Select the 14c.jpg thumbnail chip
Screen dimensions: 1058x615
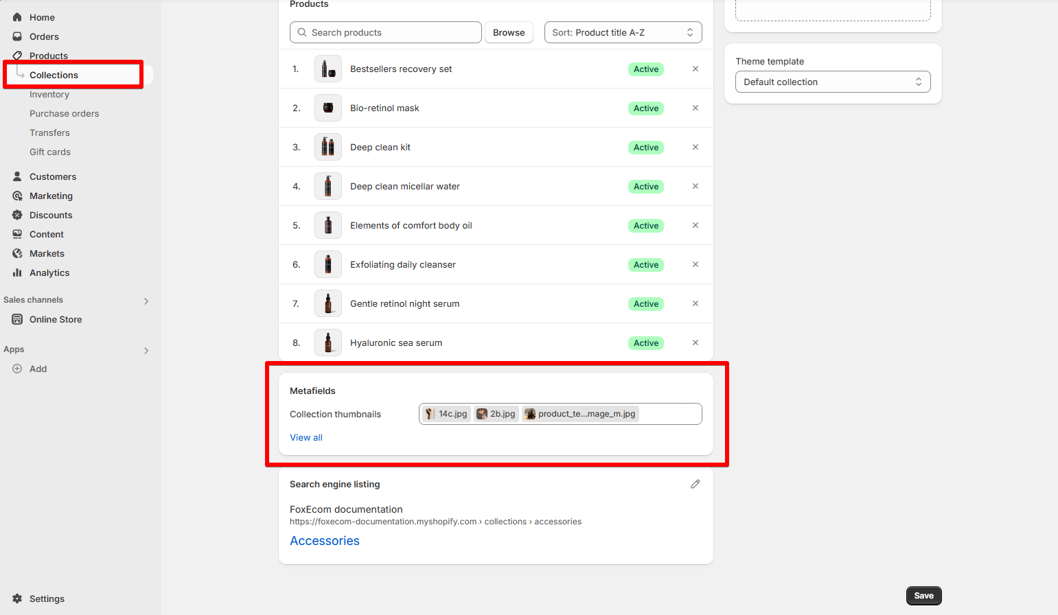[x=446, y=414]
